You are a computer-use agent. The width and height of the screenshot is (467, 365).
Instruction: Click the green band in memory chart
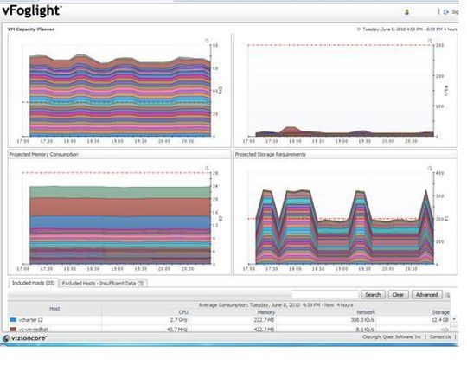(x=120, y=193)
